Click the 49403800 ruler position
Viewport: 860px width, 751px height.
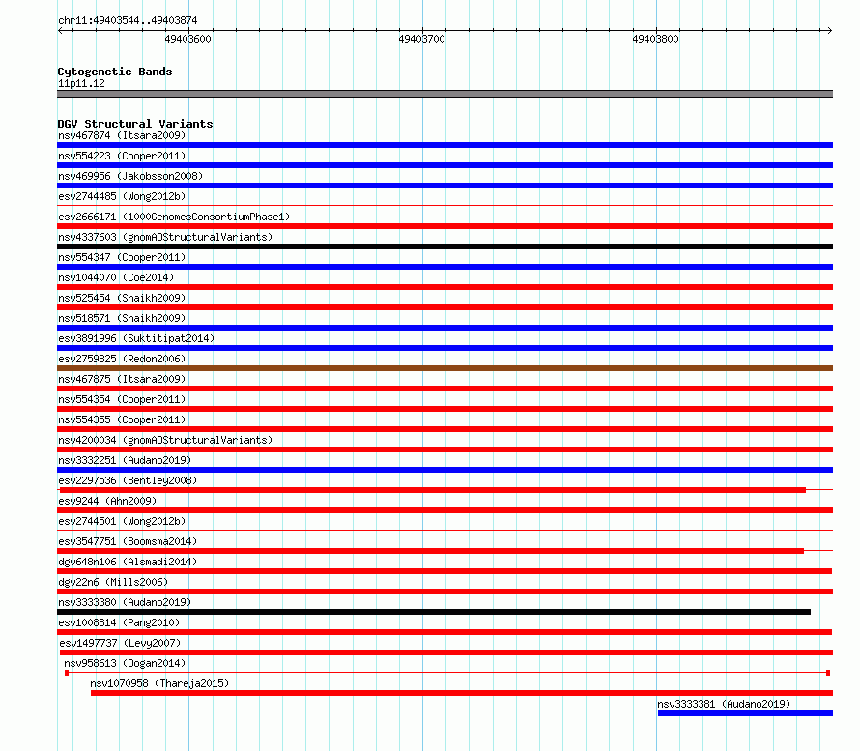[655, 39]
